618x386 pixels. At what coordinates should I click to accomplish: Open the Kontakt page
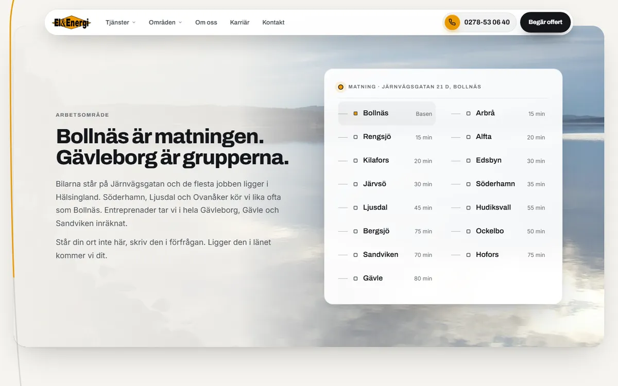pos(273,22)
